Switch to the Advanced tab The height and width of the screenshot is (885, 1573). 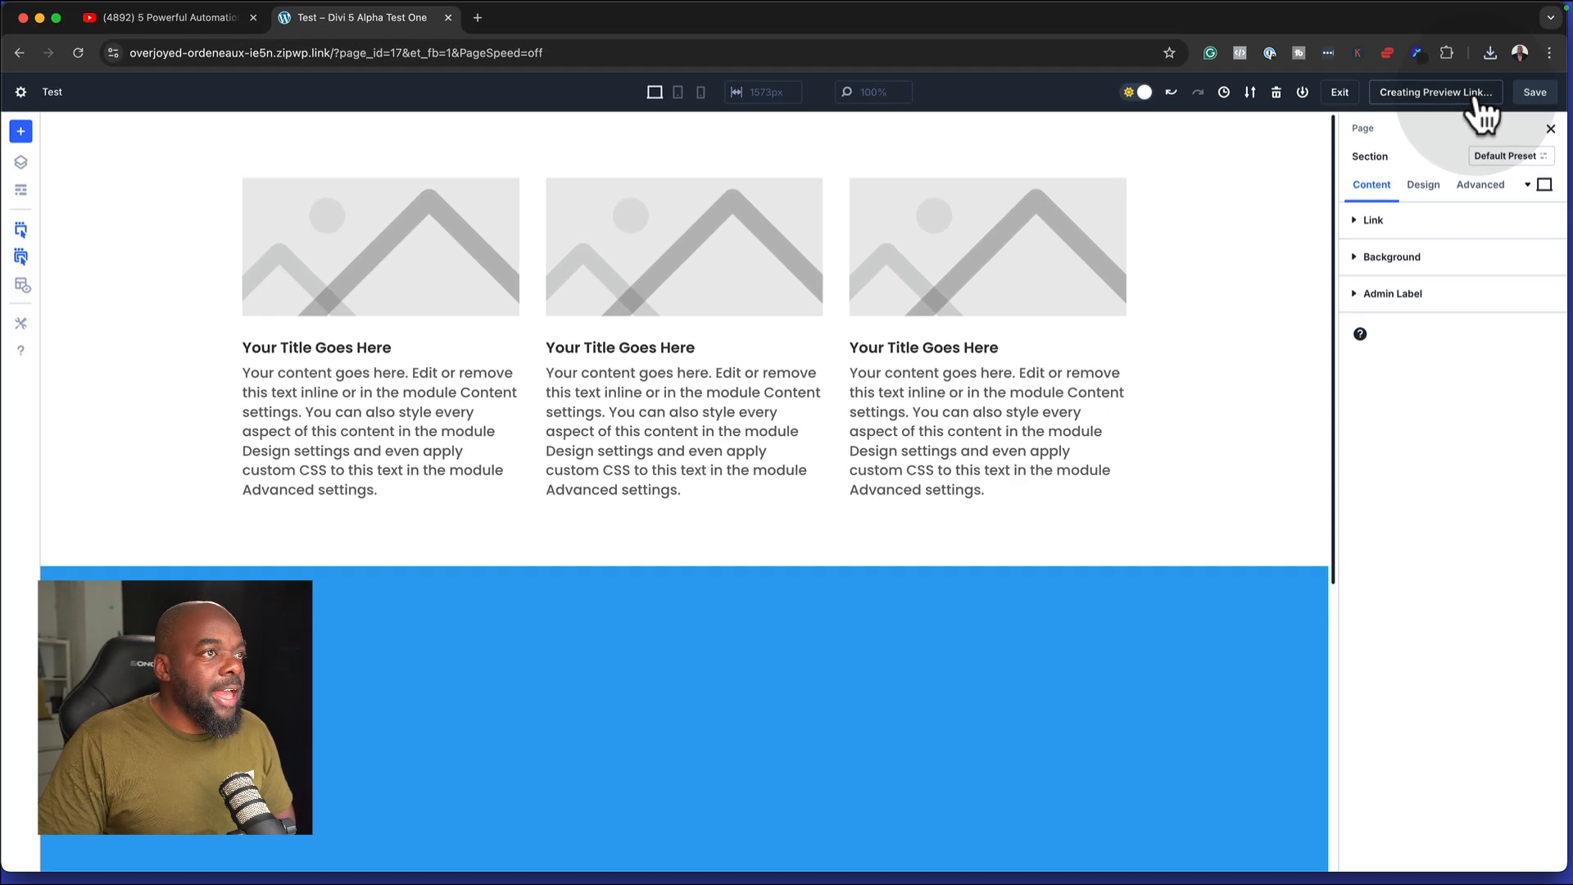(1480, 184)
